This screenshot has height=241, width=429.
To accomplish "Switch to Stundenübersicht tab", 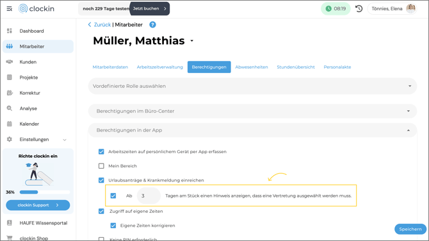I will click(x=296, y=67).
